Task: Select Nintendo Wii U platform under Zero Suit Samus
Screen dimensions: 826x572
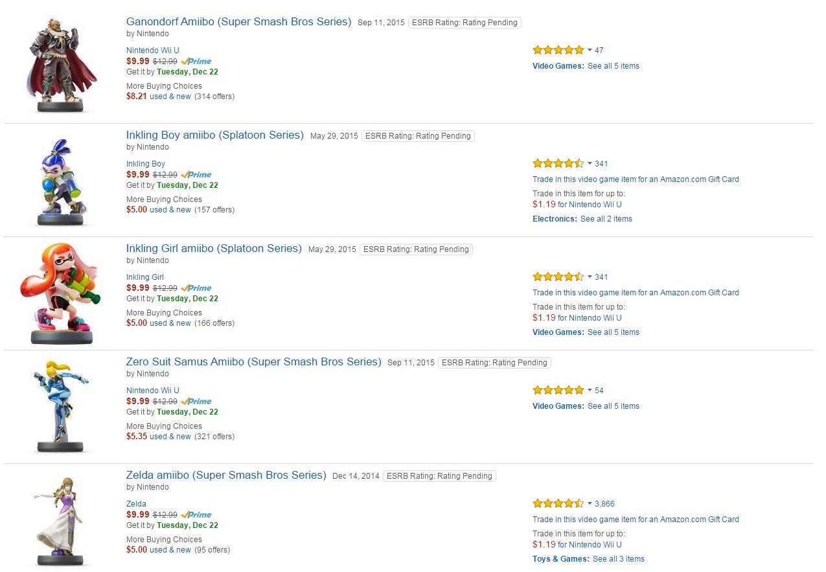Action: [153, 391]
